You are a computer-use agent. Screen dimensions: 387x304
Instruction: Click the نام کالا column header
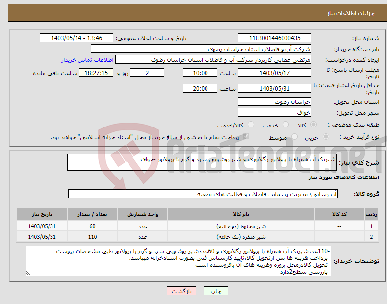click(241, 214)
